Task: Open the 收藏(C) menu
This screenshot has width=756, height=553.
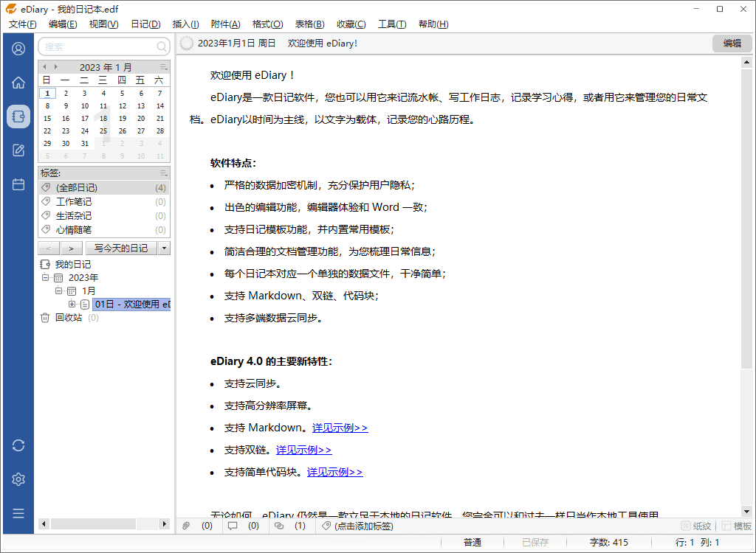Action: (351, 24)
